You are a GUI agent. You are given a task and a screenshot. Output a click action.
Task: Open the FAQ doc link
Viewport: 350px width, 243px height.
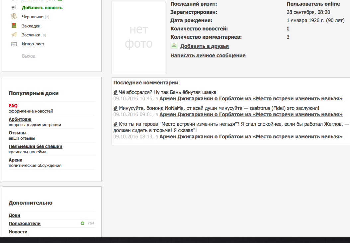tap(13, 106)
